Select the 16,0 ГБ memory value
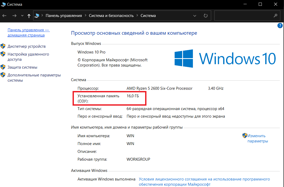The image size is (284, 187). click(x=133, y=96)
